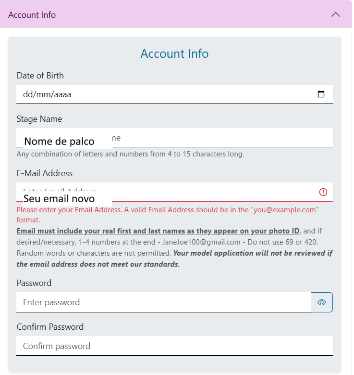Image resolution: width=354 pixels, height=375 pixels.
Task: Click the Confirm Password label
Action: pyautogui.click(x=50, y=327)
